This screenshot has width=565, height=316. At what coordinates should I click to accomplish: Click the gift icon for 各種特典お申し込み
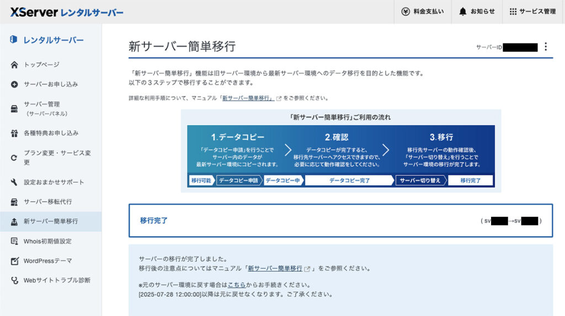coord(14,133)
